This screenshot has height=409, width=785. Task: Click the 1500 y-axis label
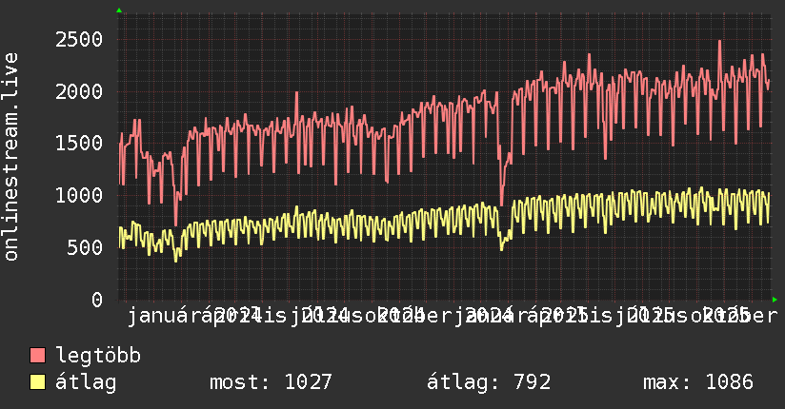79,143
